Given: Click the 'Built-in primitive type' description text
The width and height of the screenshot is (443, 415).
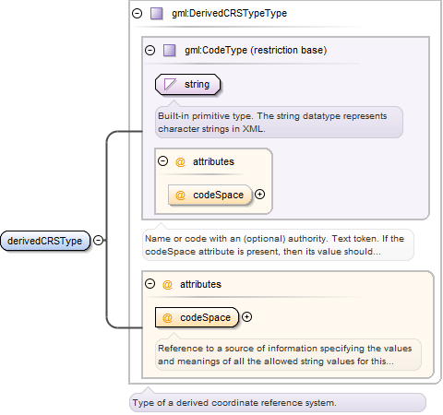Looking at the screenshot, I should click(272, 122).
